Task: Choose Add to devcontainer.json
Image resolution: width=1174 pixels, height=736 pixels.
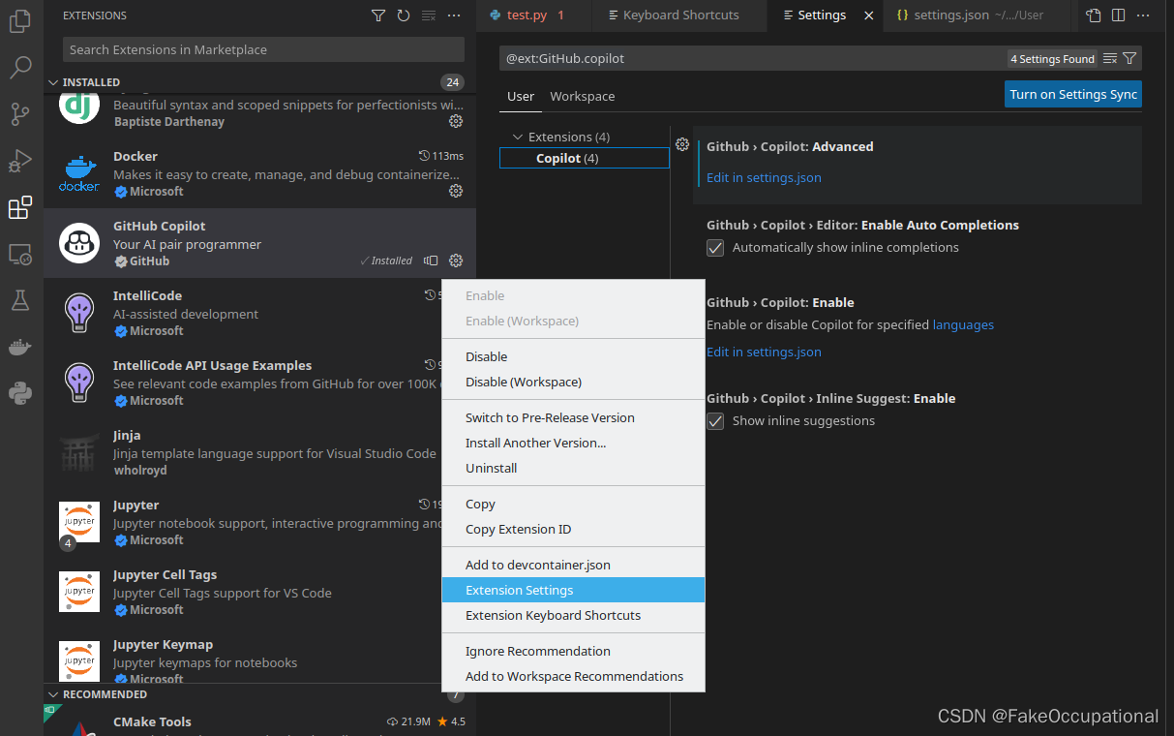Action: [x=573, y=565]
